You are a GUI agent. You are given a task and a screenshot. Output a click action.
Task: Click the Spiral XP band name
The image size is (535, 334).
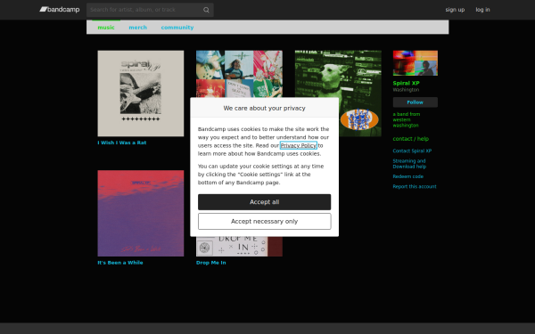tap(406, 83)
